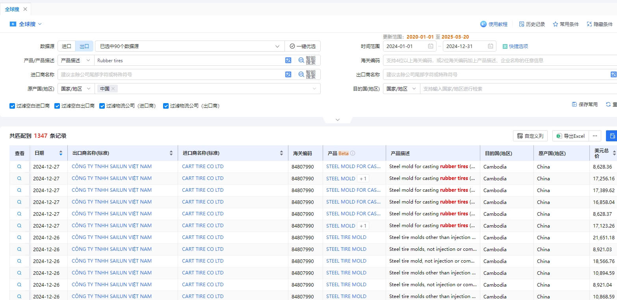Image resolution: width=617 pixels, height=300 pixels.
Task: Select 出口 data source toggle
Action: coord(84,46)
